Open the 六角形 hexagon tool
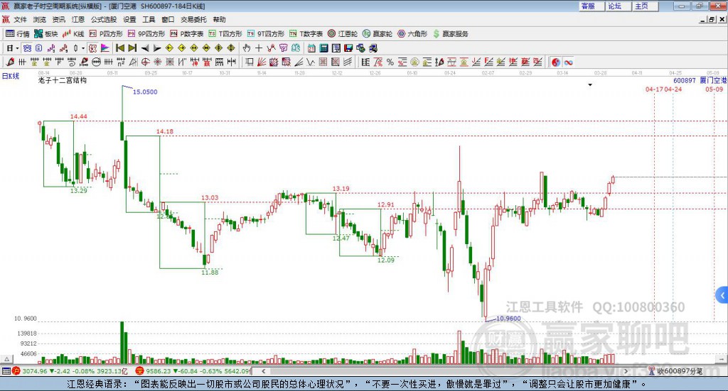 412,34
